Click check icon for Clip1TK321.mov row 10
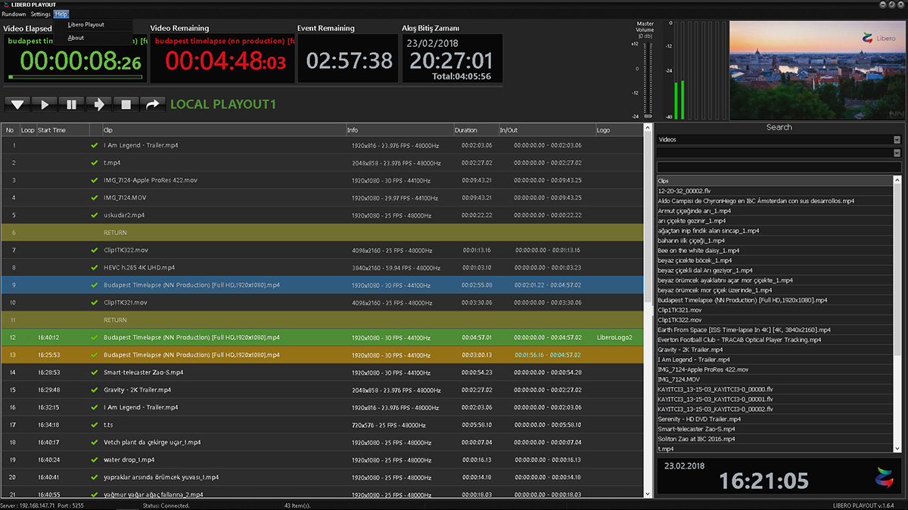The image size is (908, 510). pyautogui.click(x=95, y=302)
